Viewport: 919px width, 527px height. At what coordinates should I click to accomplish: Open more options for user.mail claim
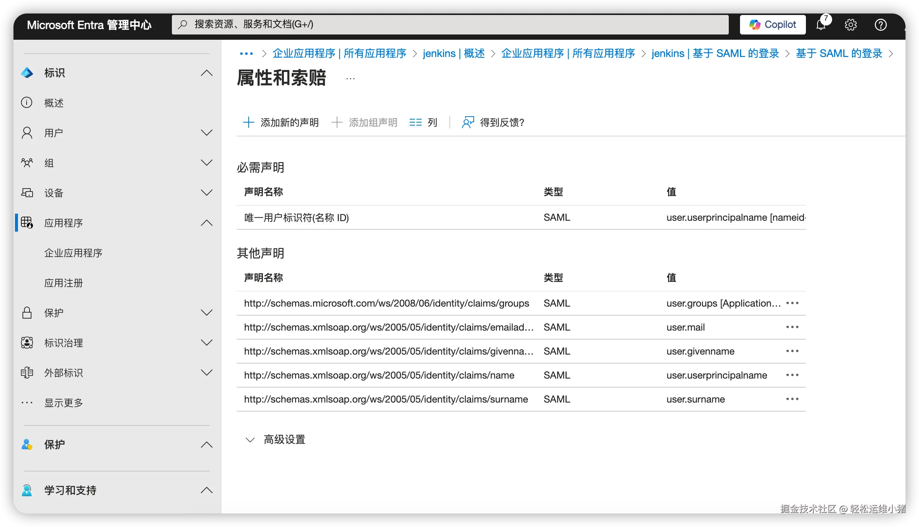pos(792,327)
